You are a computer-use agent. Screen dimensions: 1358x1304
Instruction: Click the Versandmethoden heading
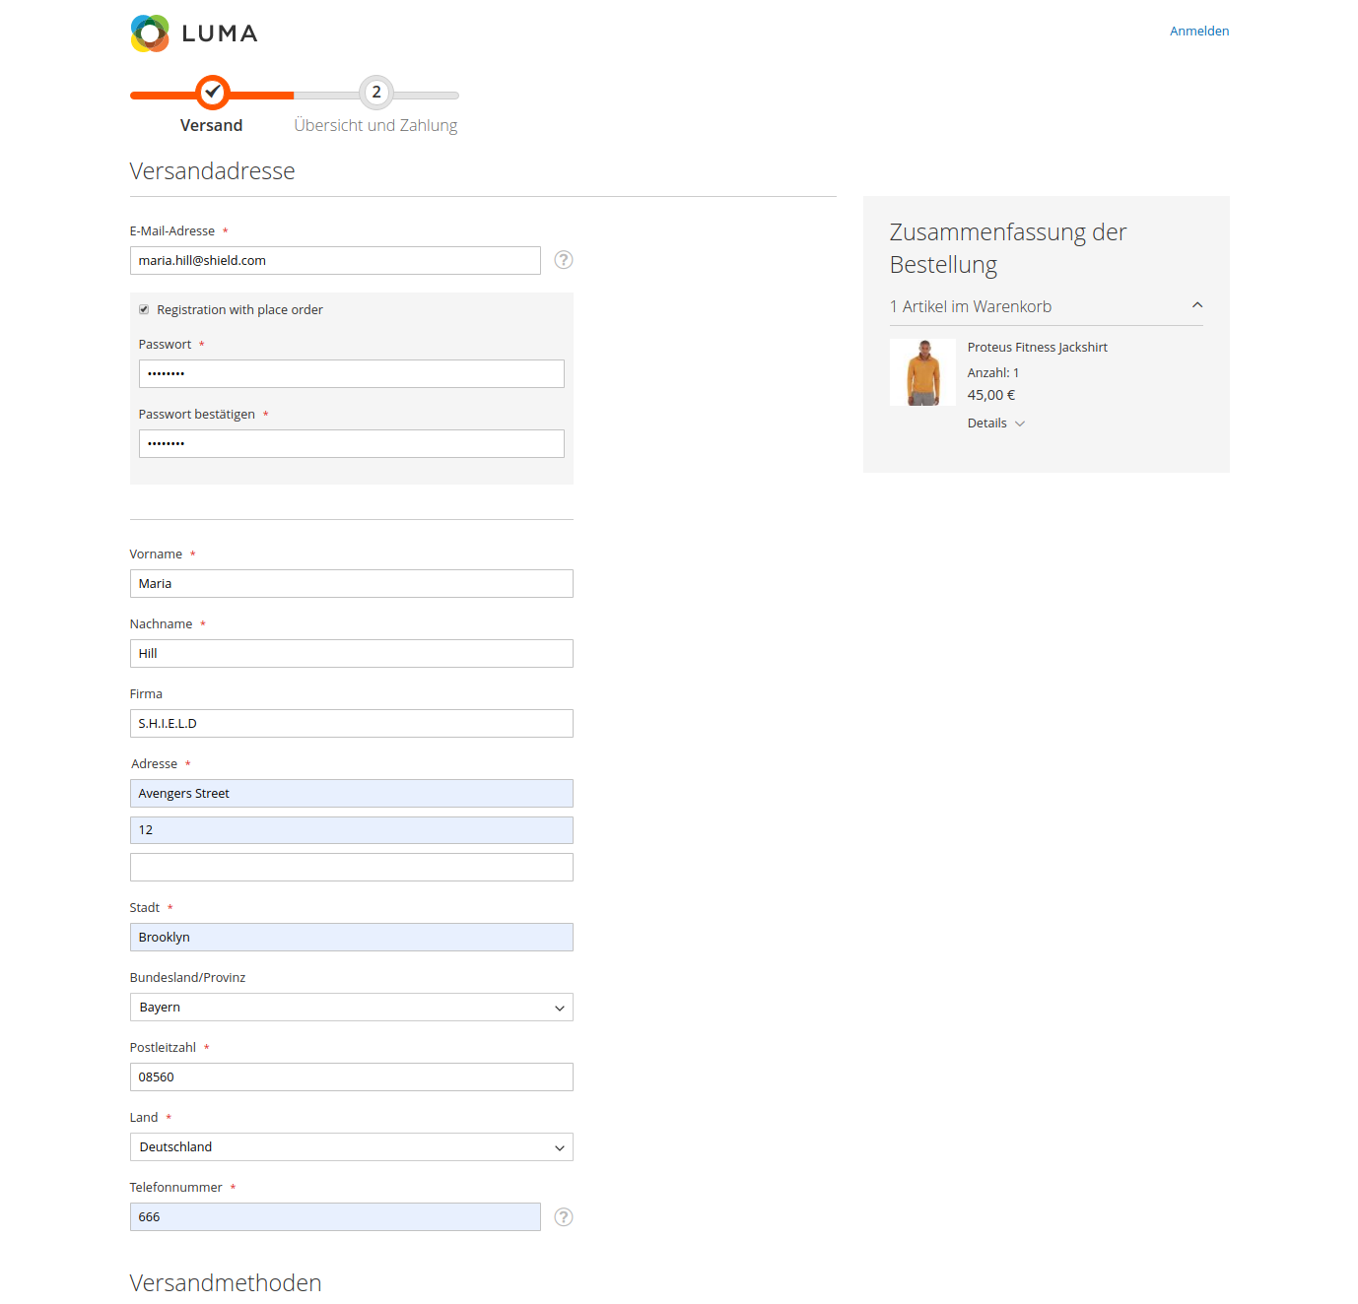[x=226, y=1283]
